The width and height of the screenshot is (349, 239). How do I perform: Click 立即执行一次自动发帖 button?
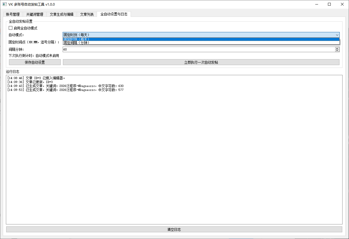201,62
